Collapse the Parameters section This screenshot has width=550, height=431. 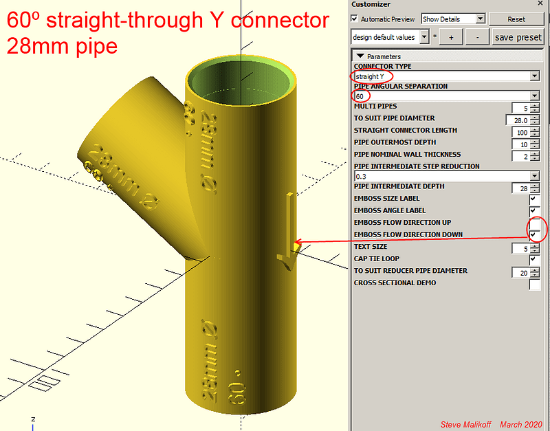360,56
